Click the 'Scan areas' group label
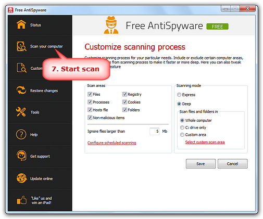 96,86
